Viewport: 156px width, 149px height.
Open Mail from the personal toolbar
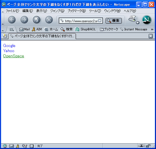(24, 29)
